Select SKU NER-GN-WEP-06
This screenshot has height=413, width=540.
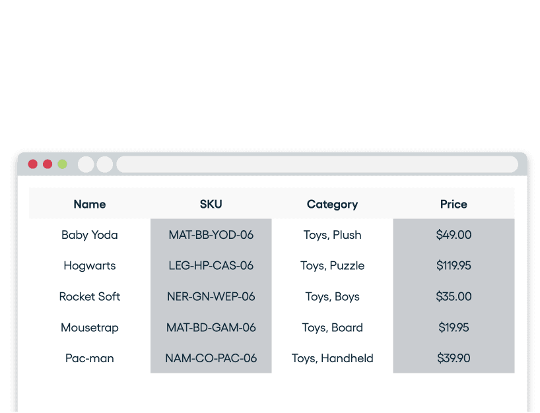pos(211,297)
